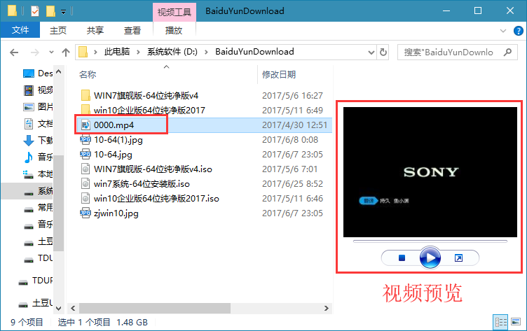
Task: Play the video in preview pane
Action: (430, 258)
